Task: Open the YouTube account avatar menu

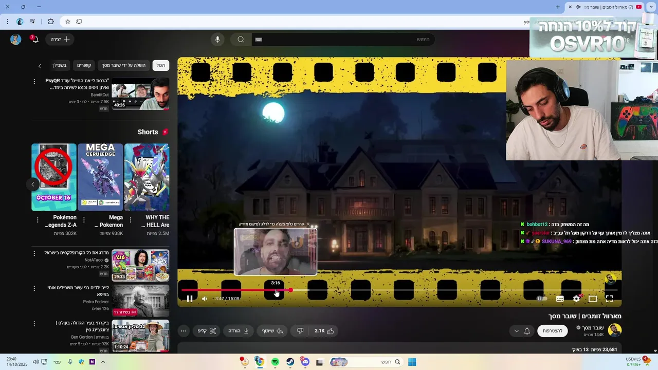Action: (16, 39)
